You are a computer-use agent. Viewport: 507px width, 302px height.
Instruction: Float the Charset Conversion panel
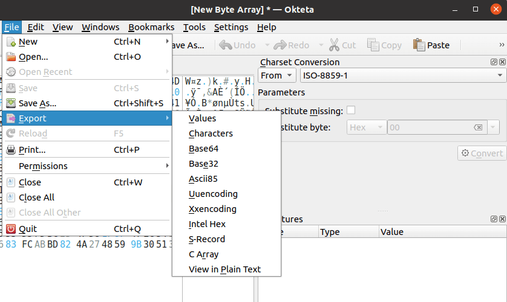point(494,62)
